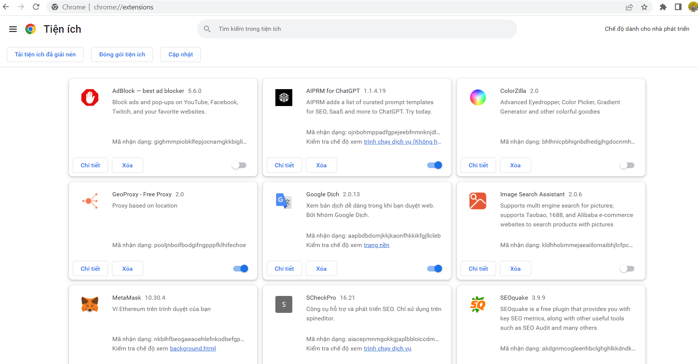Image resolution: width=698 pixels, height=364 pixels.
Task: Turn on Image Search Assistant toggle
Action: pyautogui.click(x=627, y=268)
